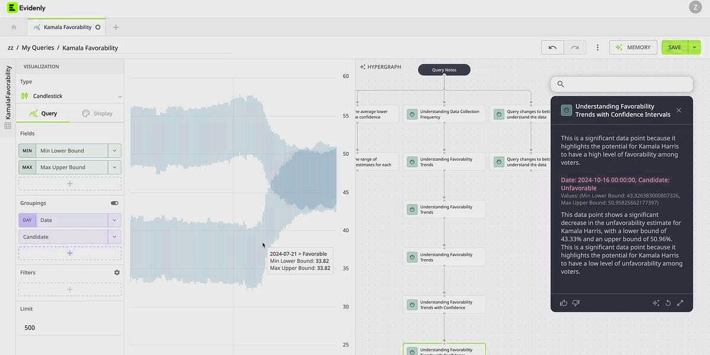Expand the Date grouping dropdown
The image size is (710, 355).
pos(114,220)
